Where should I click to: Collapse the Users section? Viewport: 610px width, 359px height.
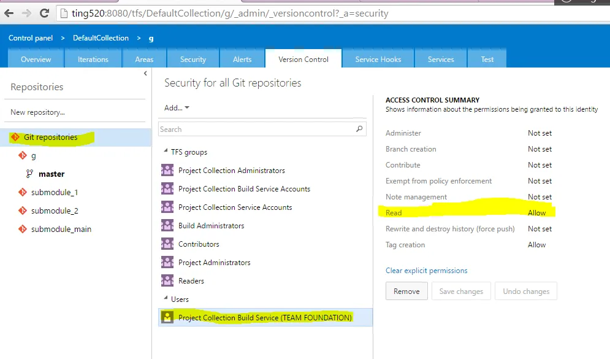(x=164, y=299)
